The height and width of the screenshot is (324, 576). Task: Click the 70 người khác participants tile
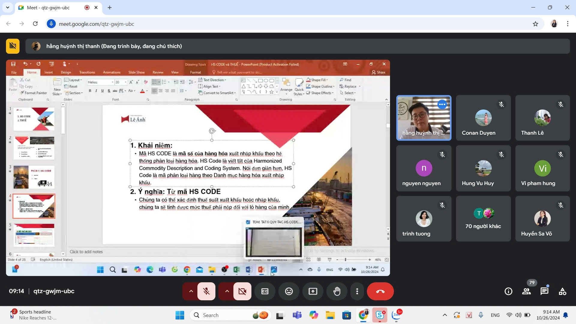[483, 219]
